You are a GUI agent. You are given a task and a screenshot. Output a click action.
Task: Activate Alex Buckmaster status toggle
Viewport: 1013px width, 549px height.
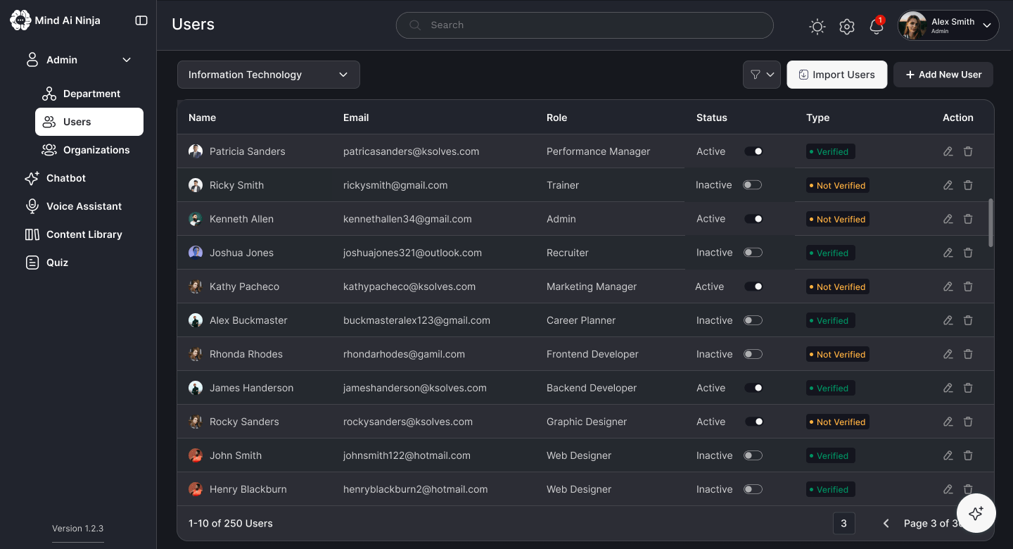point(753,320)
